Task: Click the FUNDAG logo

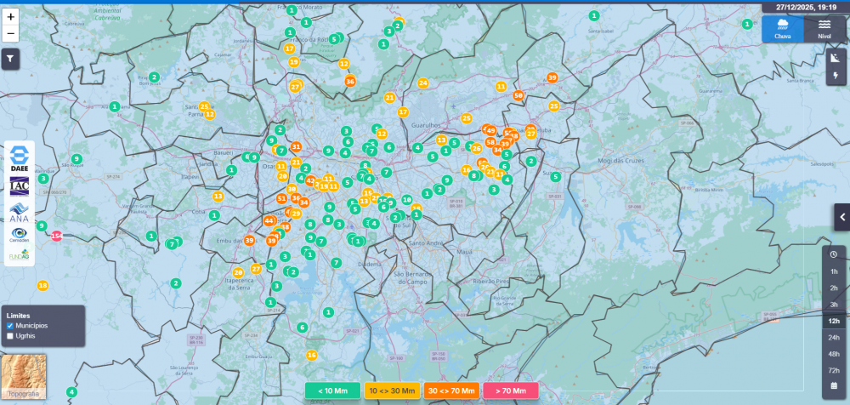Action: 19,254
